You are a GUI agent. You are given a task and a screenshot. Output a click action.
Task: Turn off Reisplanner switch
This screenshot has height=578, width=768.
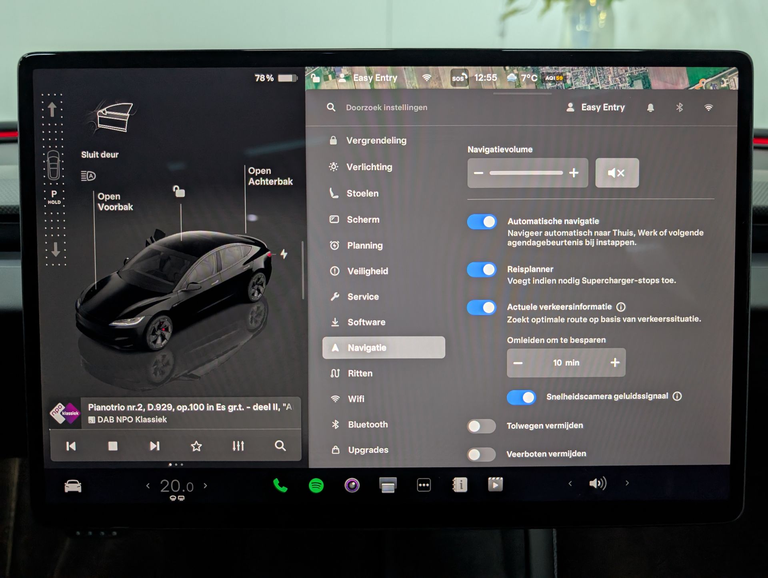[x=482, y=270]
